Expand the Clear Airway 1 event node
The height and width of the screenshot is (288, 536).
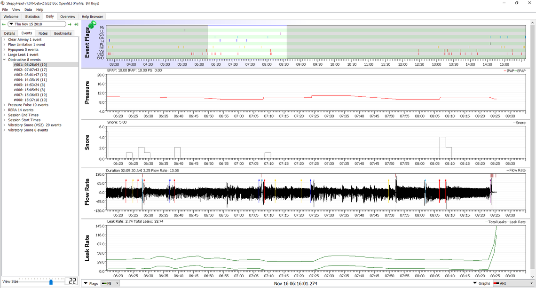point(4,39)
